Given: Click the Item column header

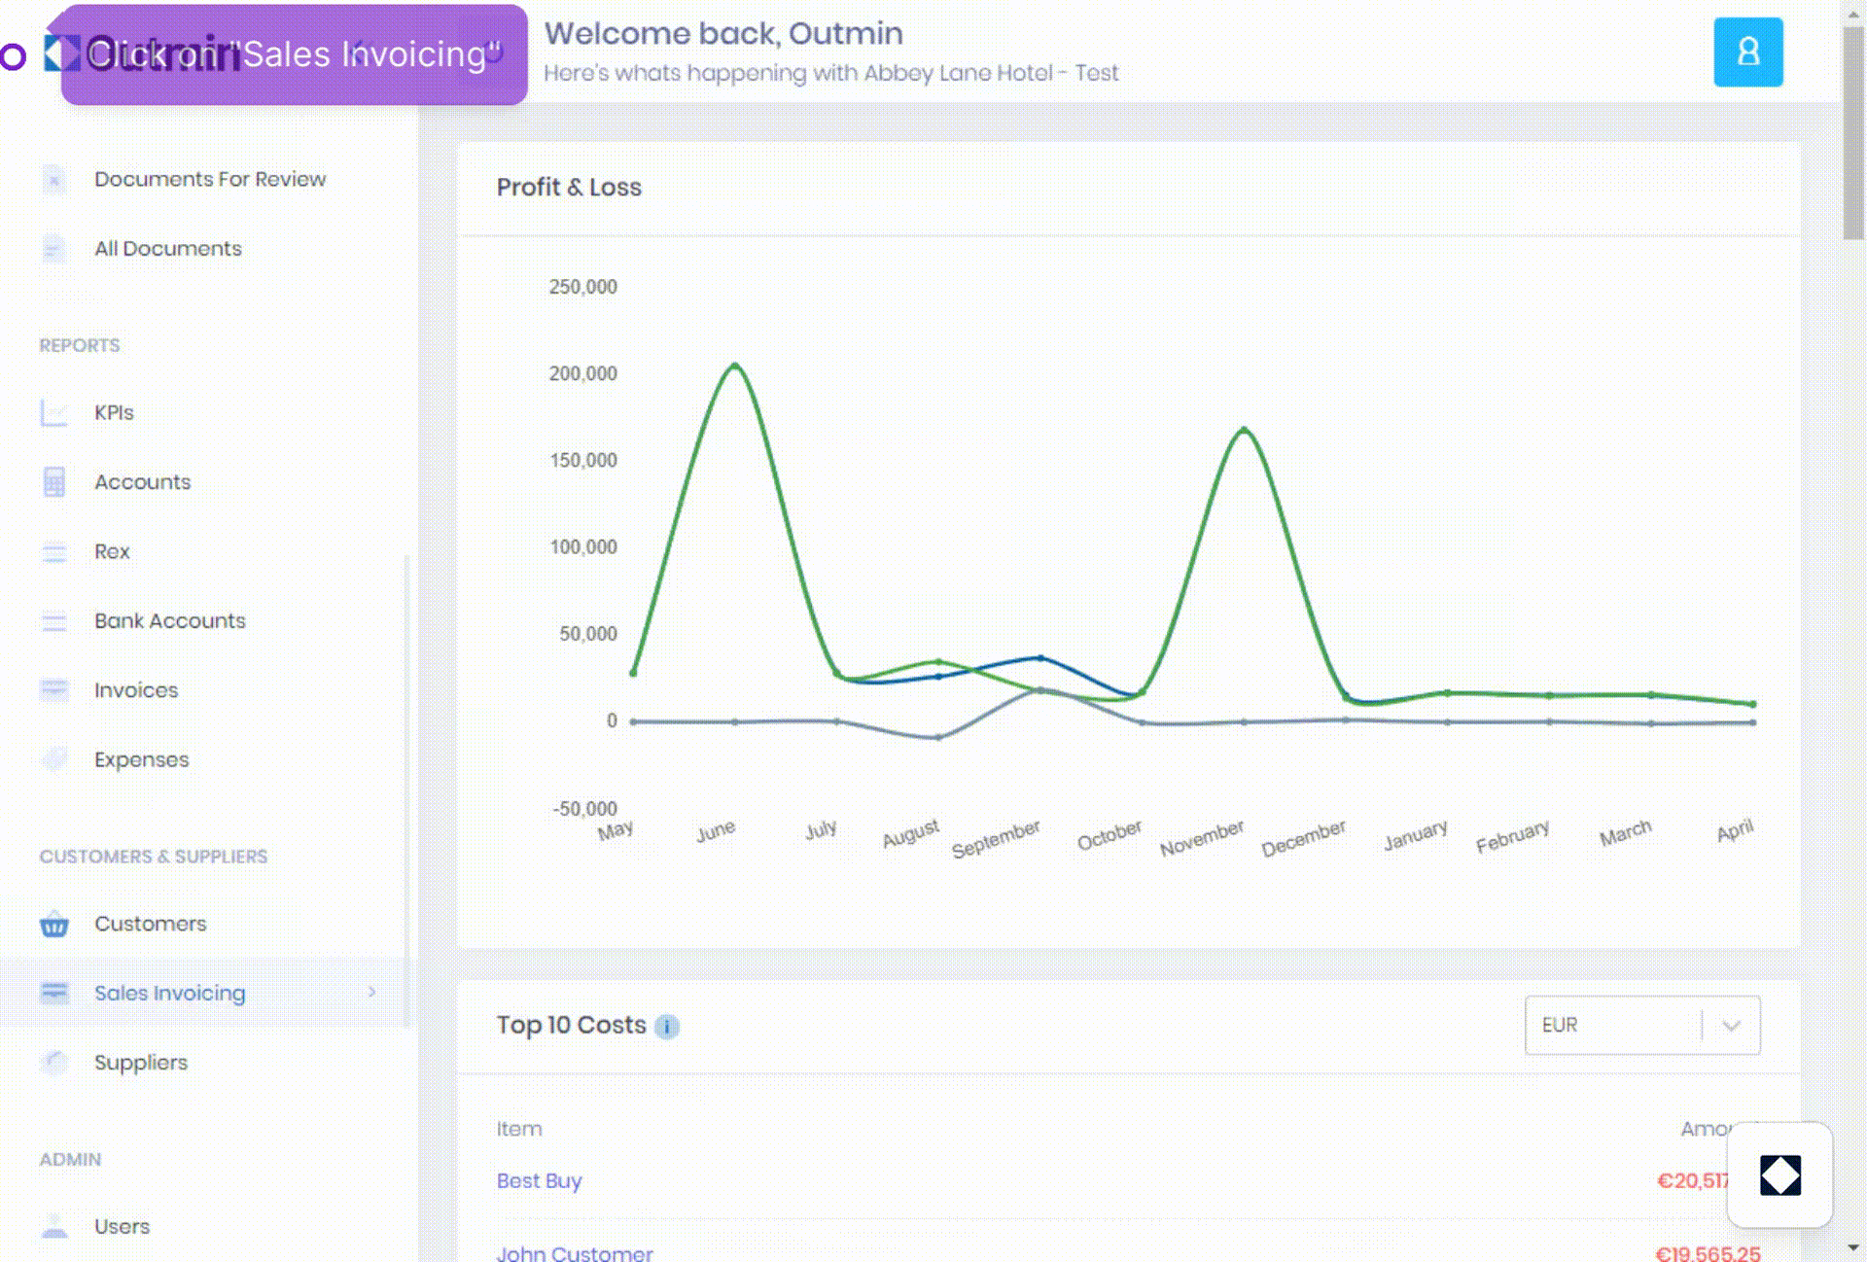Looking at the screenshot, I should tap(519, 1130).
